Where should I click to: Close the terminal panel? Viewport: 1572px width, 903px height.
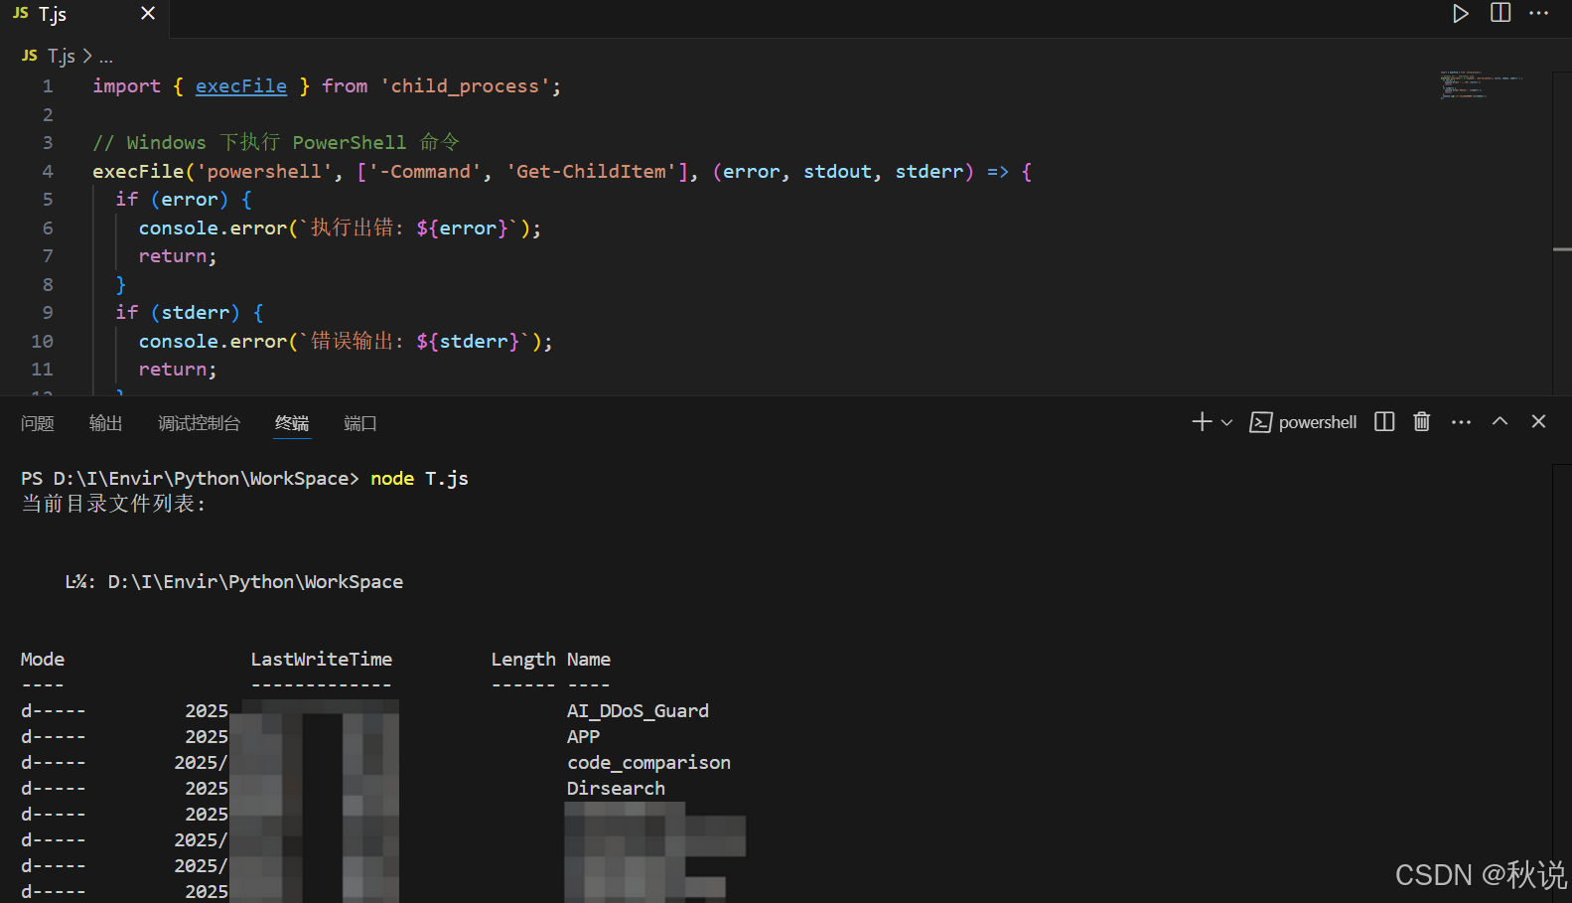1538,421
